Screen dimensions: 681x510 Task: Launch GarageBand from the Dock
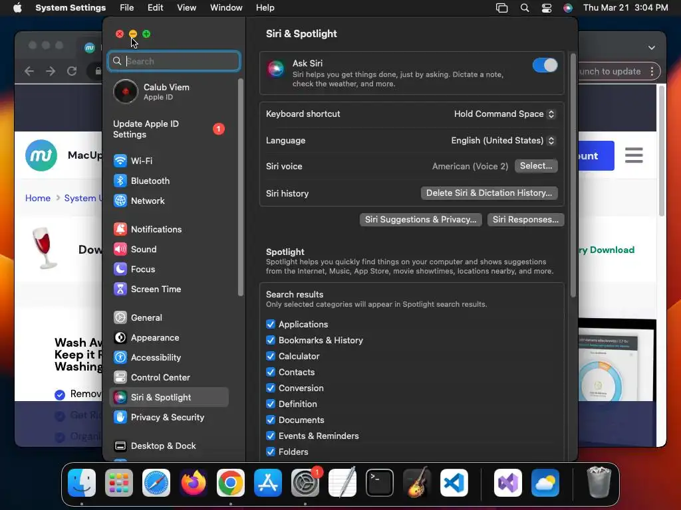coord(417,483)
